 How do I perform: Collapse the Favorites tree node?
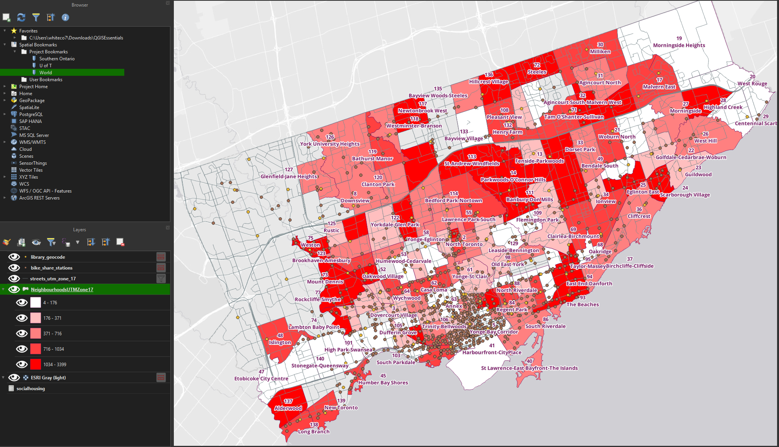[x=5, y=31]
